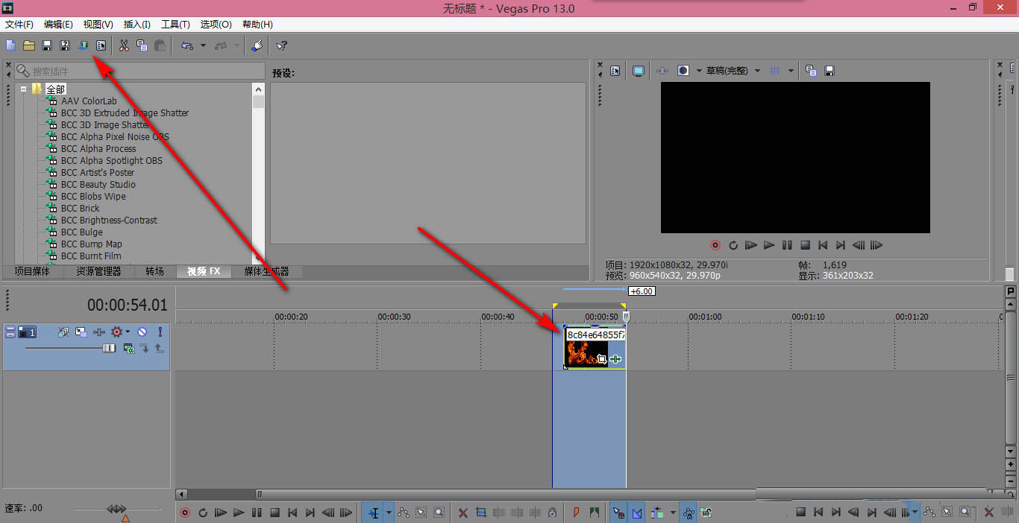Open the 编辑(E) menu
Image resolution: width=1019 pixels, height=523 pixels.
(58, 25)
